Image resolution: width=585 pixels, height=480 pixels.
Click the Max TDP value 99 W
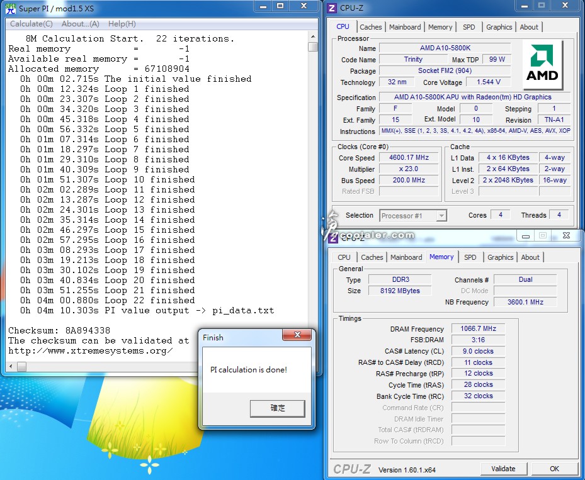(x=497, y=59)
